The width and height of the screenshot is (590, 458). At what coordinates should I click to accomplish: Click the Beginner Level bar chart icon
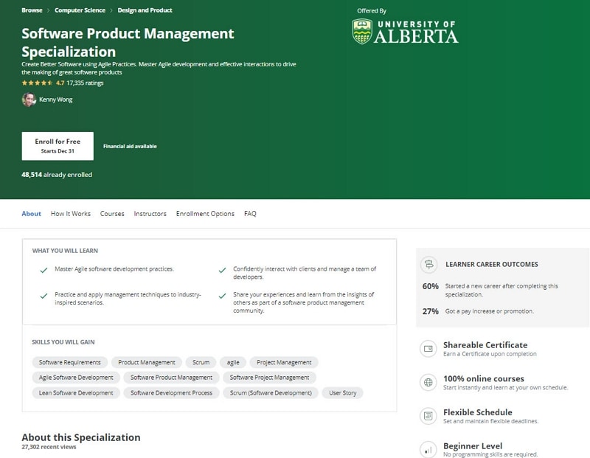click(428, 449)
